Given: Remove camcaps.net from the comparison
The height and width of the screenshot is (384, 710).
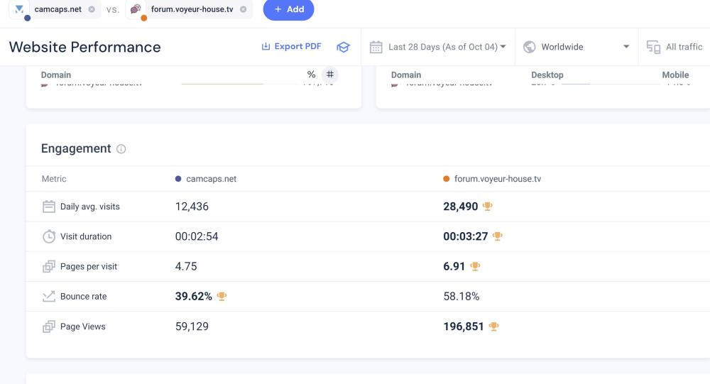Looking at the screenshot, I should 92,9.
